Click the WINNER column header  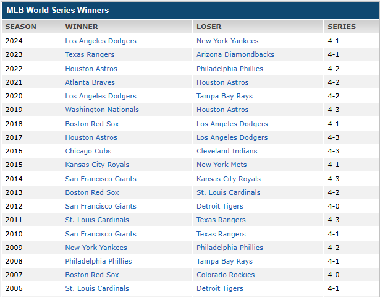[82, 27]
